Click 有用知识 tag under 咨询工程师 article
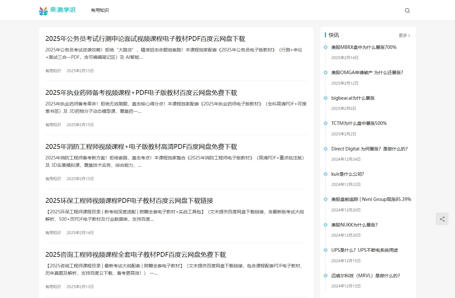The width and height of the screenshot is (455, 298). (x=53, y=287)
